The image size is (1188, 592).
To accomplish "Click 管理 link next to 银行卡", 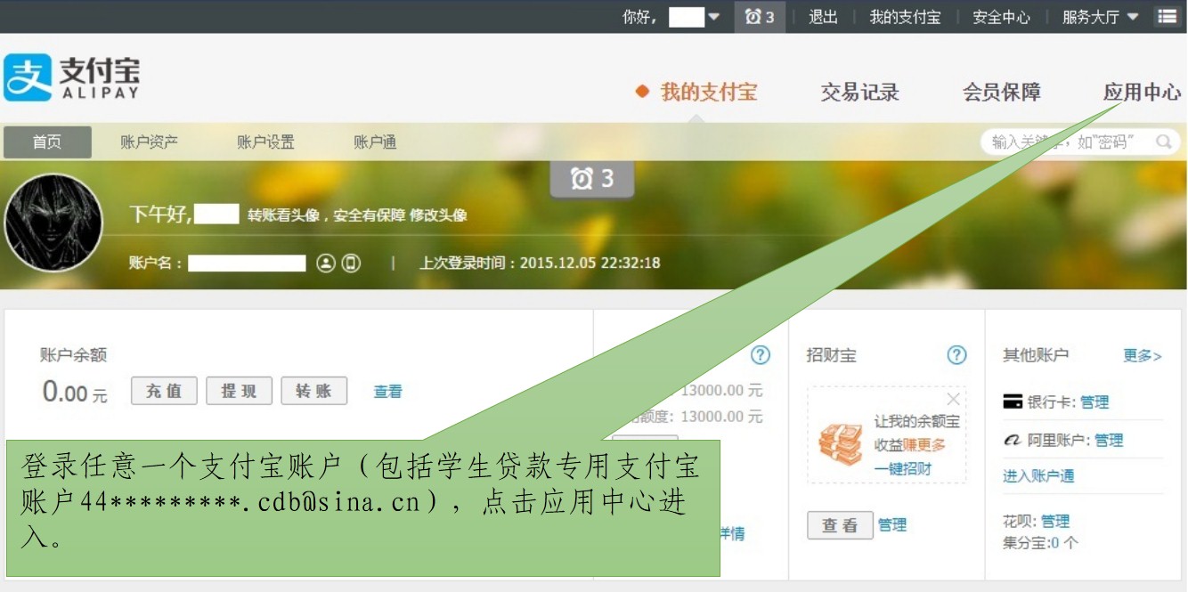I will pyautogui.click(x=1094, y=402).
